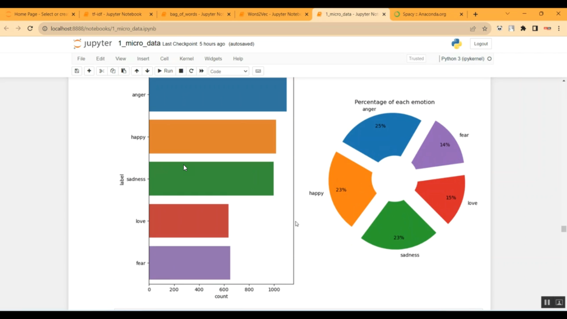Run the current cell
This screenshot has height=319, width=567.
point(165,71)
